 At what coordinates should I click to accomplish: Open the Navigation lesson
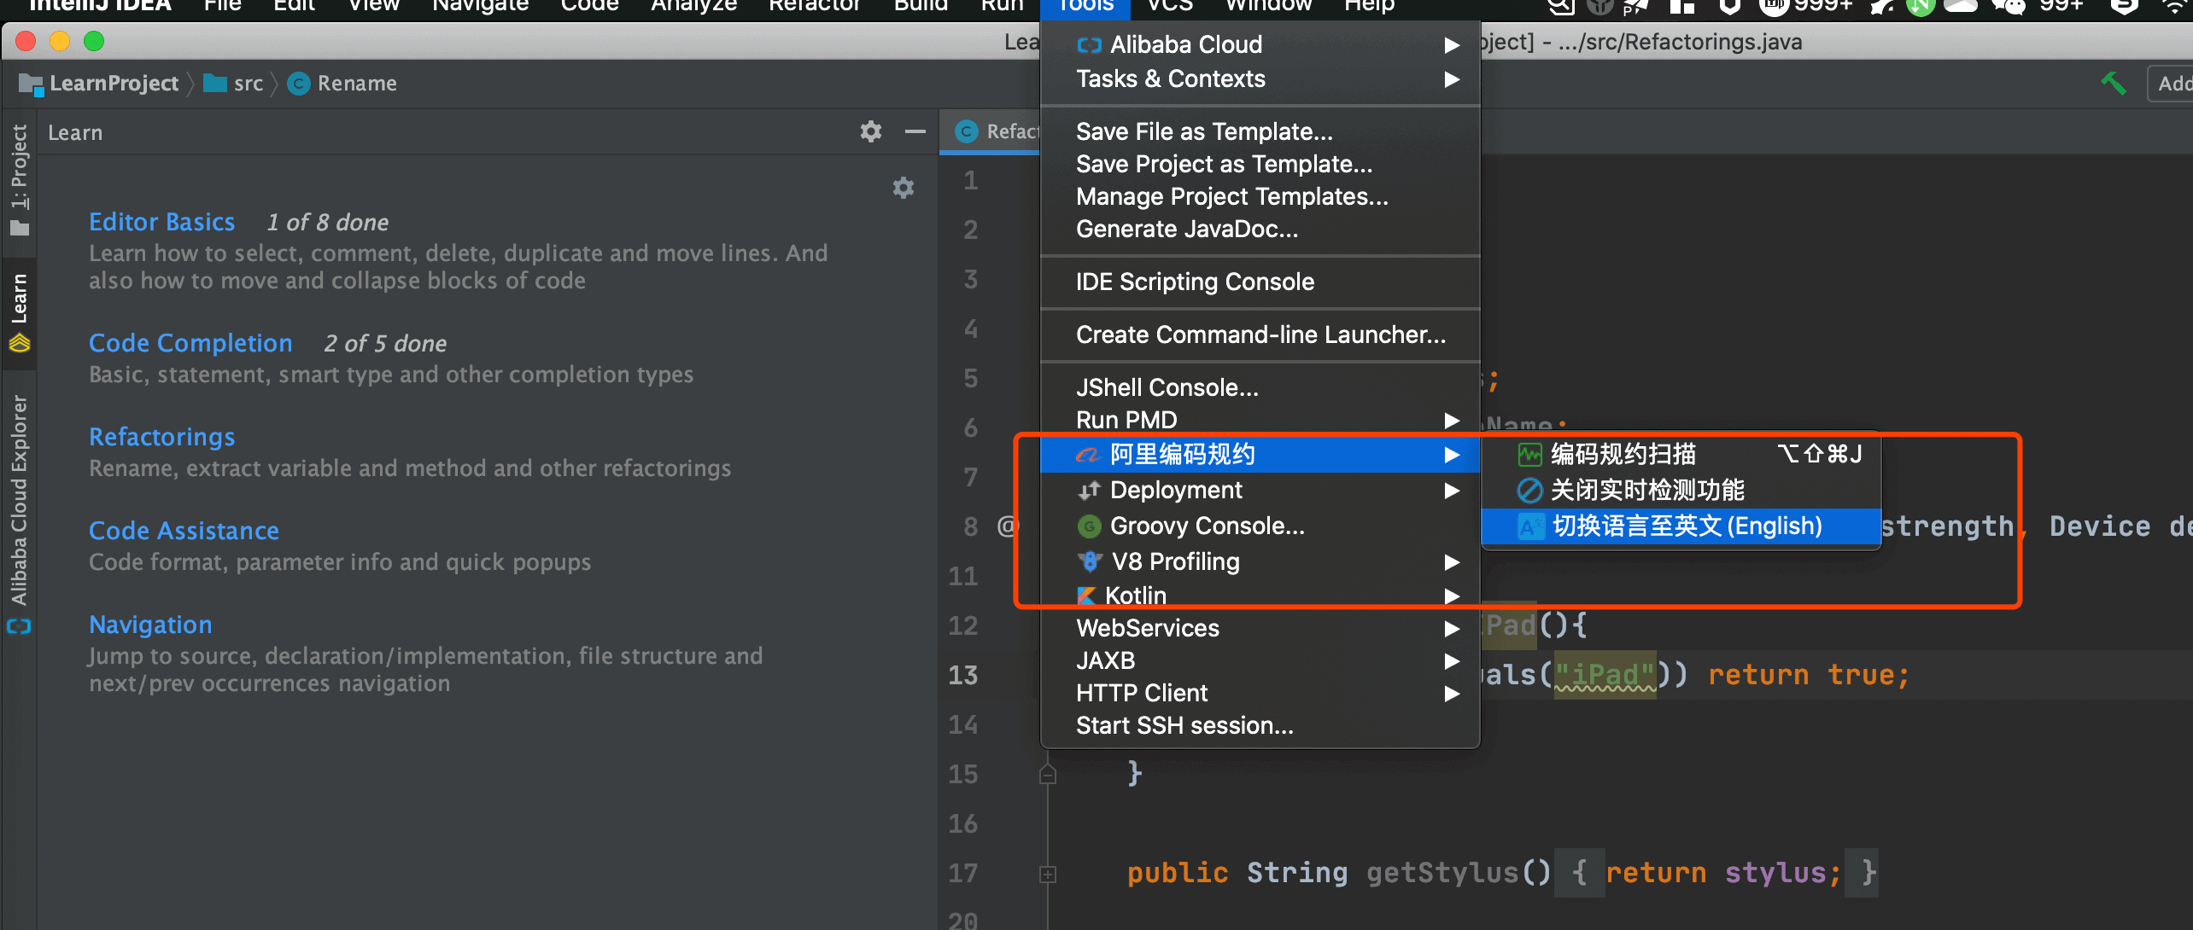click(x=150, y=625)
